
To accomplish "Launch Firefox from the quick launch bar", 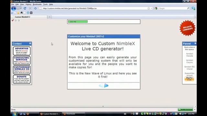I will [x=28, y=114].
